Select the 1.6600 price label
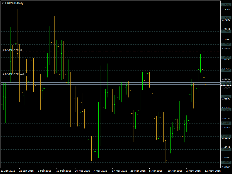Image resolution: width=232 pixels, height=174 pixels. click(x=226, y=97)
